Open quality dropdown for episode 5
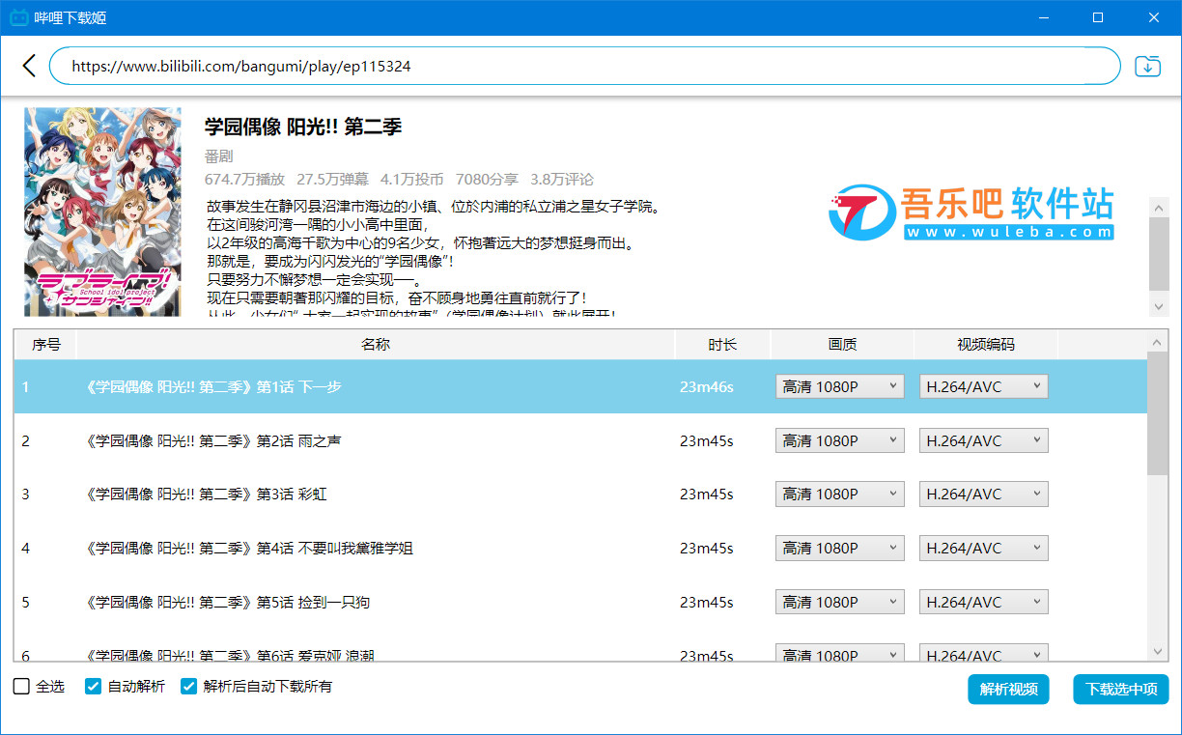Screen dimensions: 1182x735 click(840, 602)
